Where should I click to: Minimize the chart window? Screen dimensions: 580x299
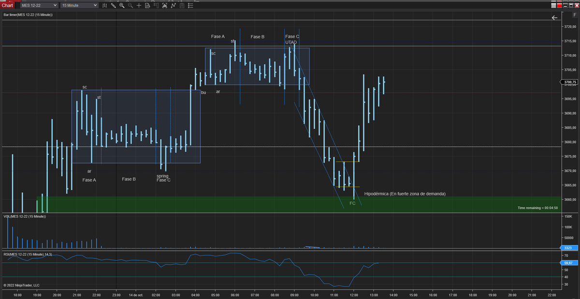pos(565,5)
